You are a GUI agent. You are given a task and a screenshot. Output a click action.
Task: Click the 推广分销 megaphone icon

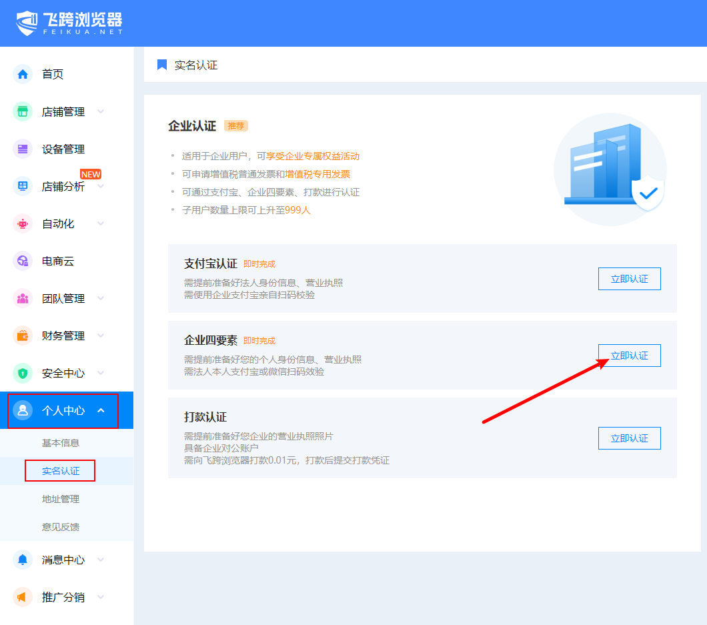coord(23,597)
